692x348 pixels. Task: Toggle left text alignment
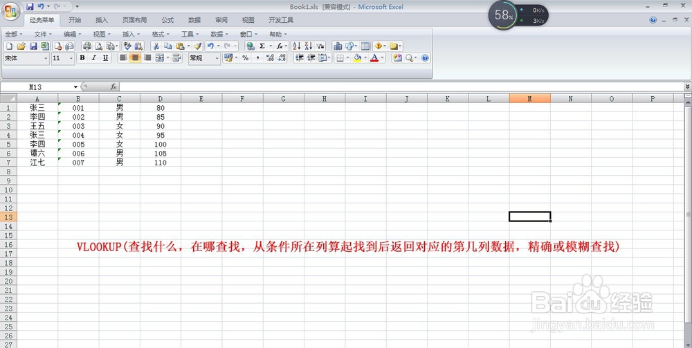click(x=123, y=58)
